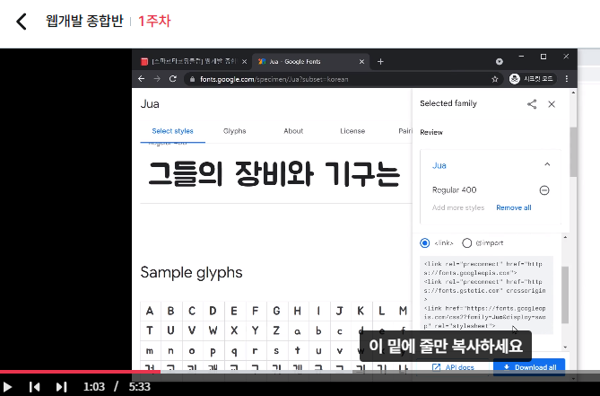Click sample glyph G

[276, 311]
